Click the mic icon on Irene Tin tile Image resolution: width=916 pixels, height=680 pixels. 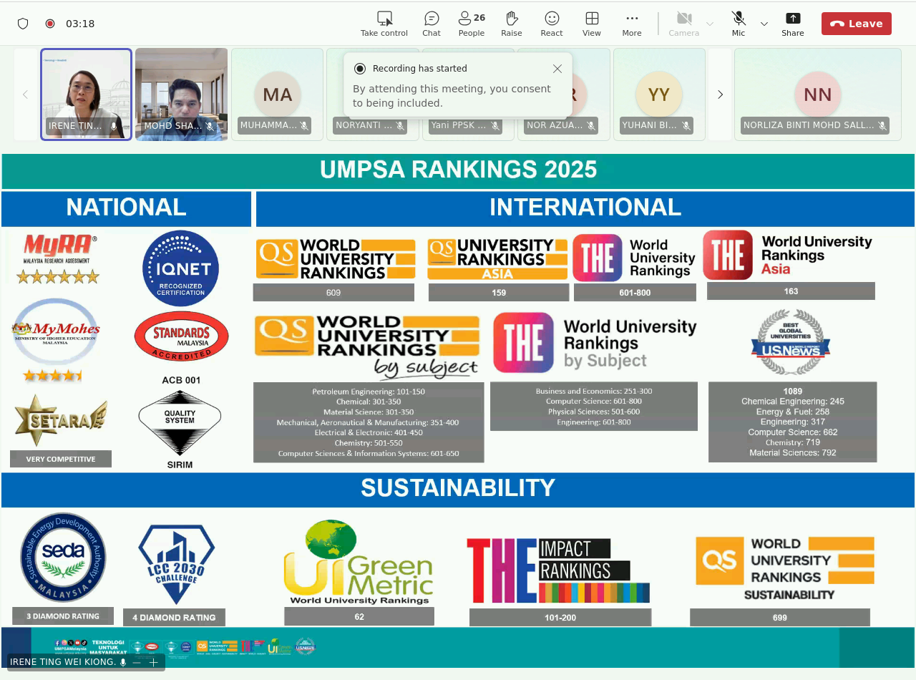pos(113,126)
